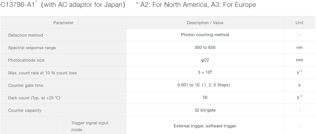Click the North America and Europe adaptor note

[x=196, y=5]
